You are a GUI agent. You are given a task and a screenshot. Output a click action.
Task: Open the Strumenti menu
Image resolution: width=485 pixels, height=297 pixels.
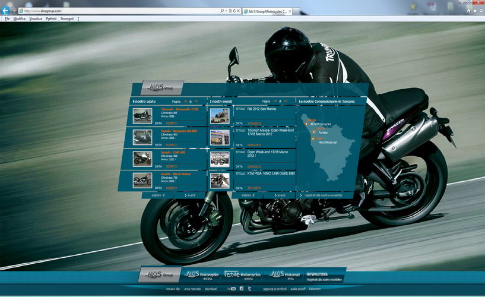click(x=67, y=18)
